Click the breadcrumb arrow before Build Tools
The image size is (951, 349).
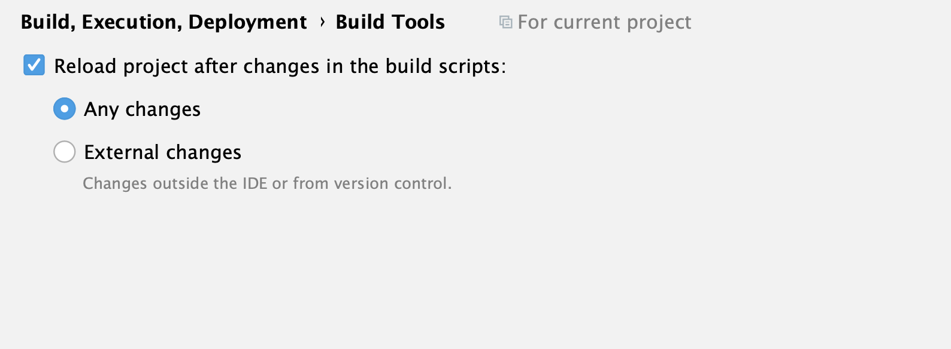coord(322,22)
